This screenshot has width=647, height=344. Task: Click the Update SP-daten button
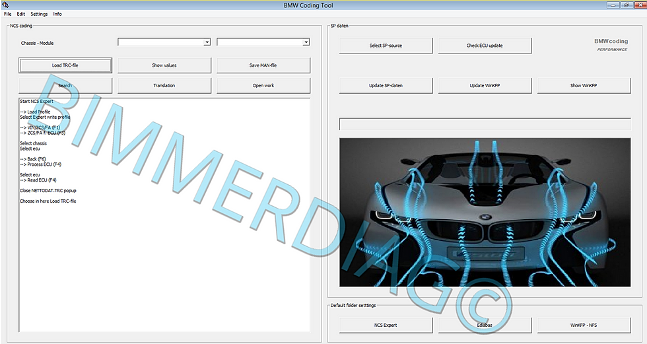pos(386,85)
